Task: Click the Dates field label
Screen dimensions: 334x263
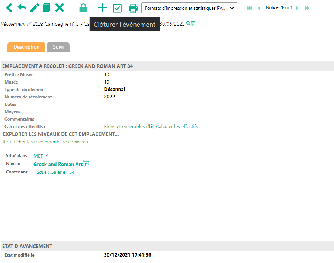Action: click(x=10, y=104)
